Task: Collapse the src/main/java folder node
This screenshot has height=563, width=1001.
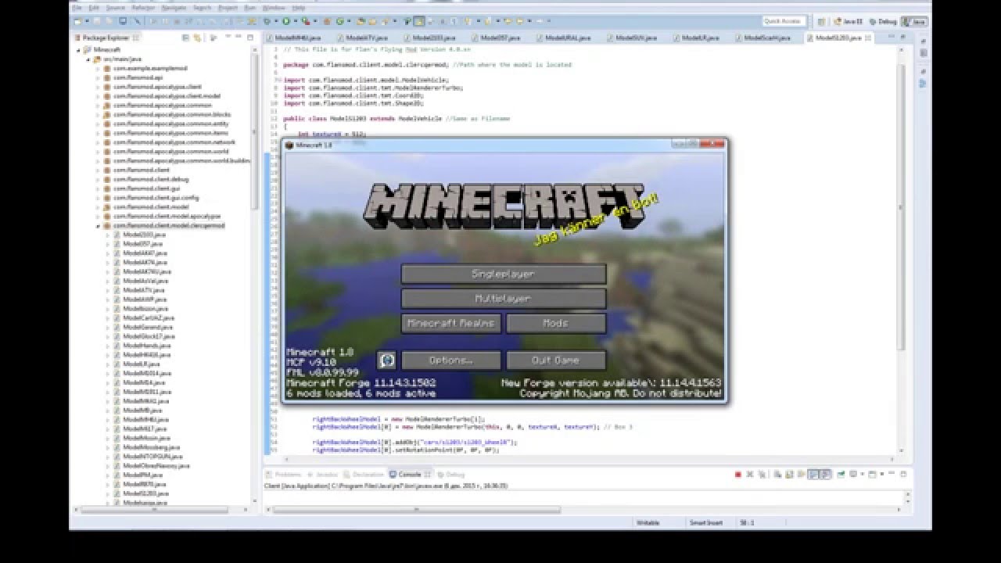Action: pos(88,59)
